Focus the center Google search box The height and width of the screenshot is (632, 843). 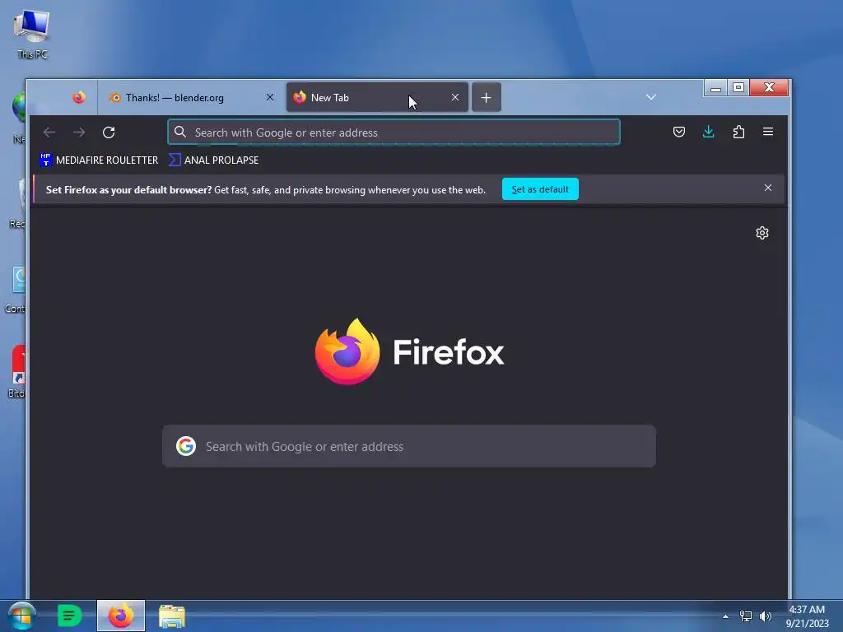[x=408, y=446]
